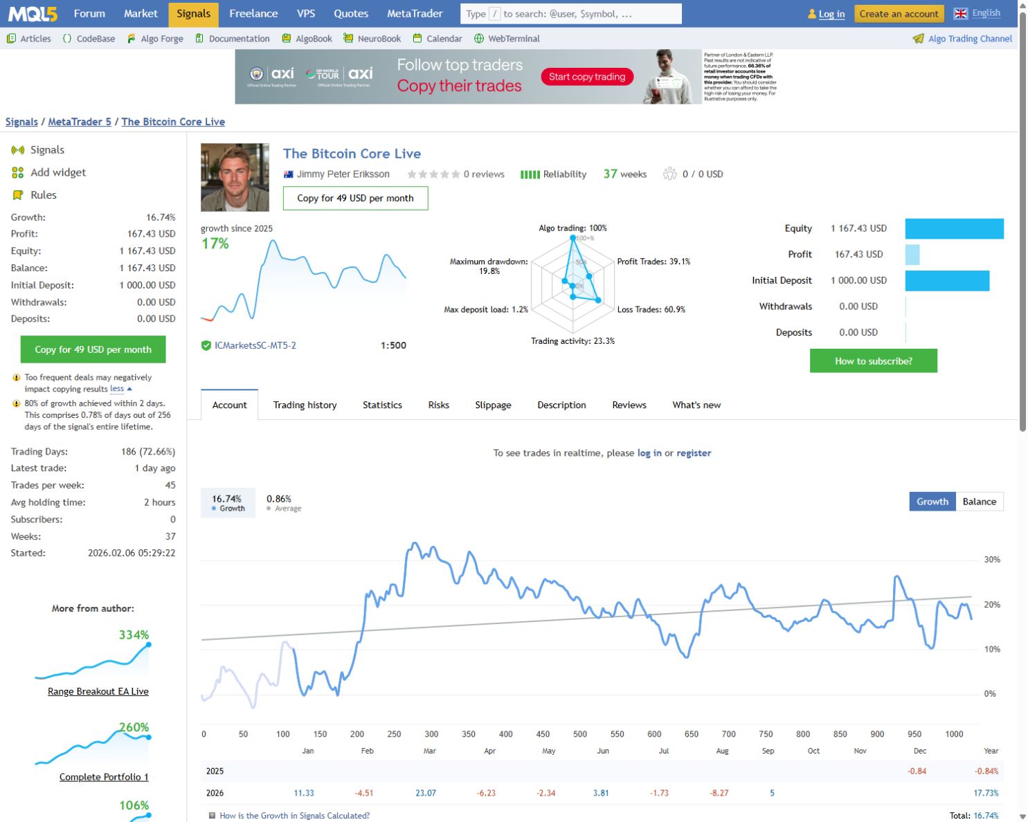Click the green verified shield by ICMarketsSC-MT5-2
Image resolution: width=1028 pixels, height=822 pixels.
[x=206, y=345]
